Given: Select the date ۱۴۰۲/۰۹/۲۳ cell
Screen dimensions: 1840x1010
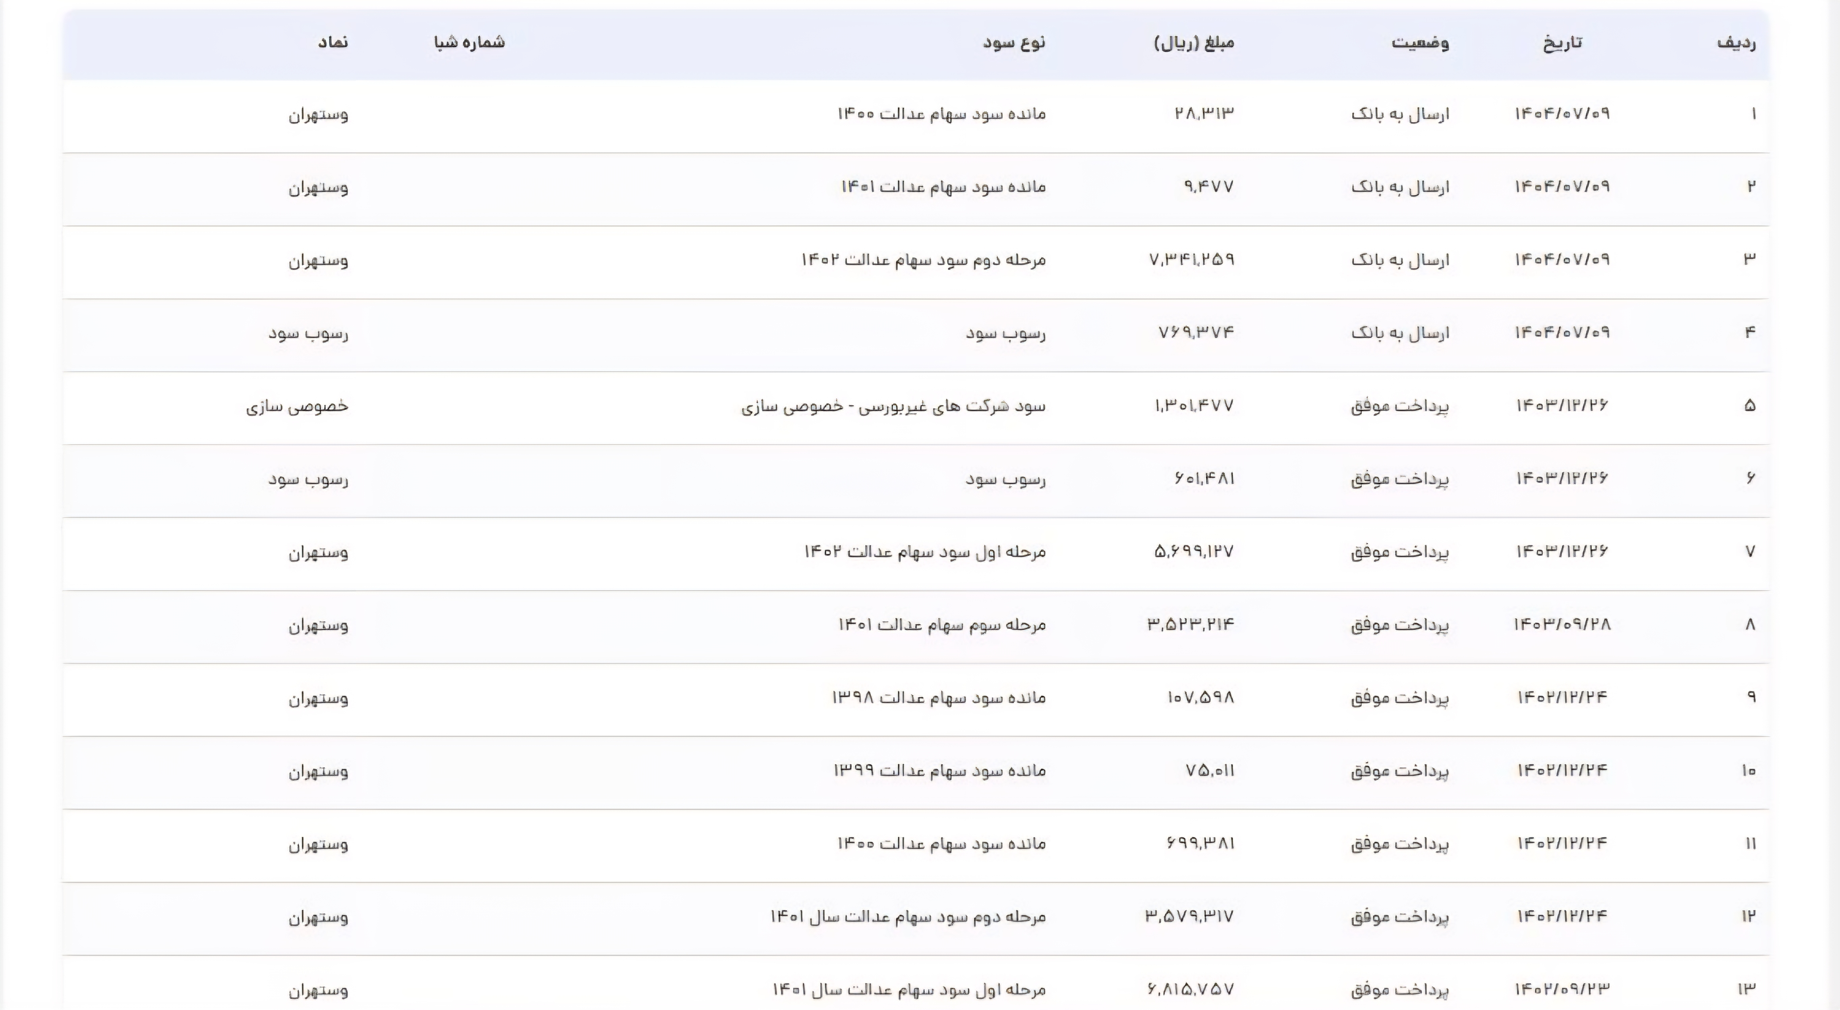Looking at the screenshot, I should pos(1562,989).
